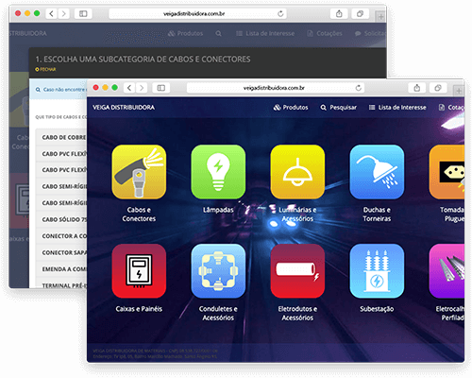Open Lista de Interesse in front window
This screenshot has width=472, height=378.
pyautogui.click(x=397, y=108)
